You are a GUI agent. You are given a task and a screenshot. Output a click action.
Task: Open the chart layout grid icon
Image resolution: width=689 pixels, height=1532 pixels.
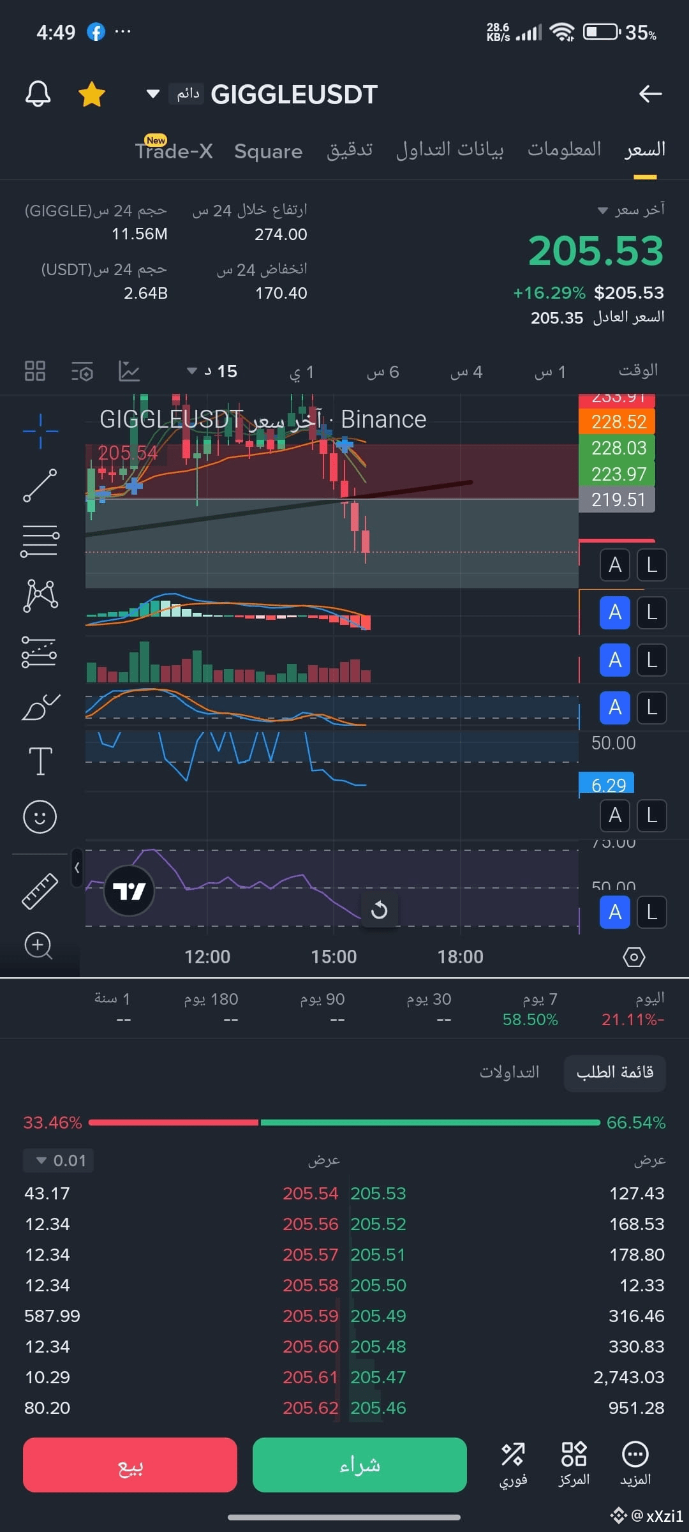[35, 371]
